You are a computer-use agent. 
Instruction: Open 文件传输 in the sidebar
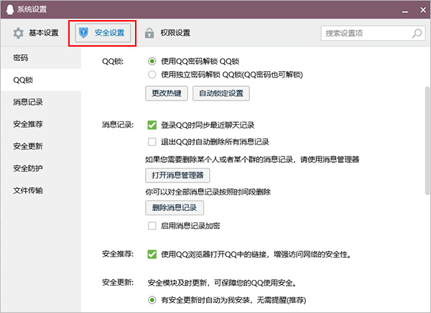pos(41,190)
